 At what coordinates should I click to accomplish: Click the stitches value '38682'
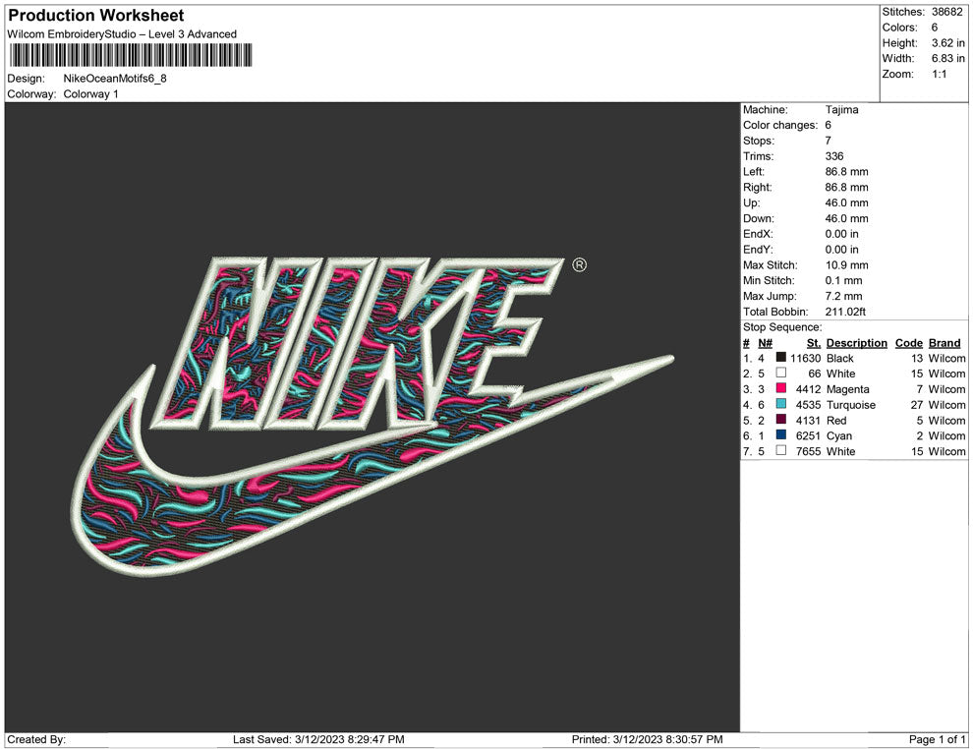(x=946, y=12)
